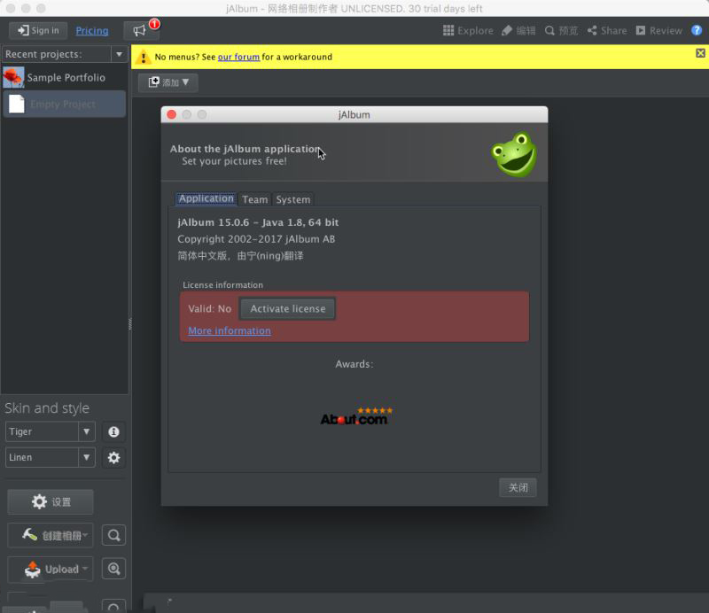This screenshot has width=709, height=613.
Task: Switch to the System tab
Action: tap(293, 199)
